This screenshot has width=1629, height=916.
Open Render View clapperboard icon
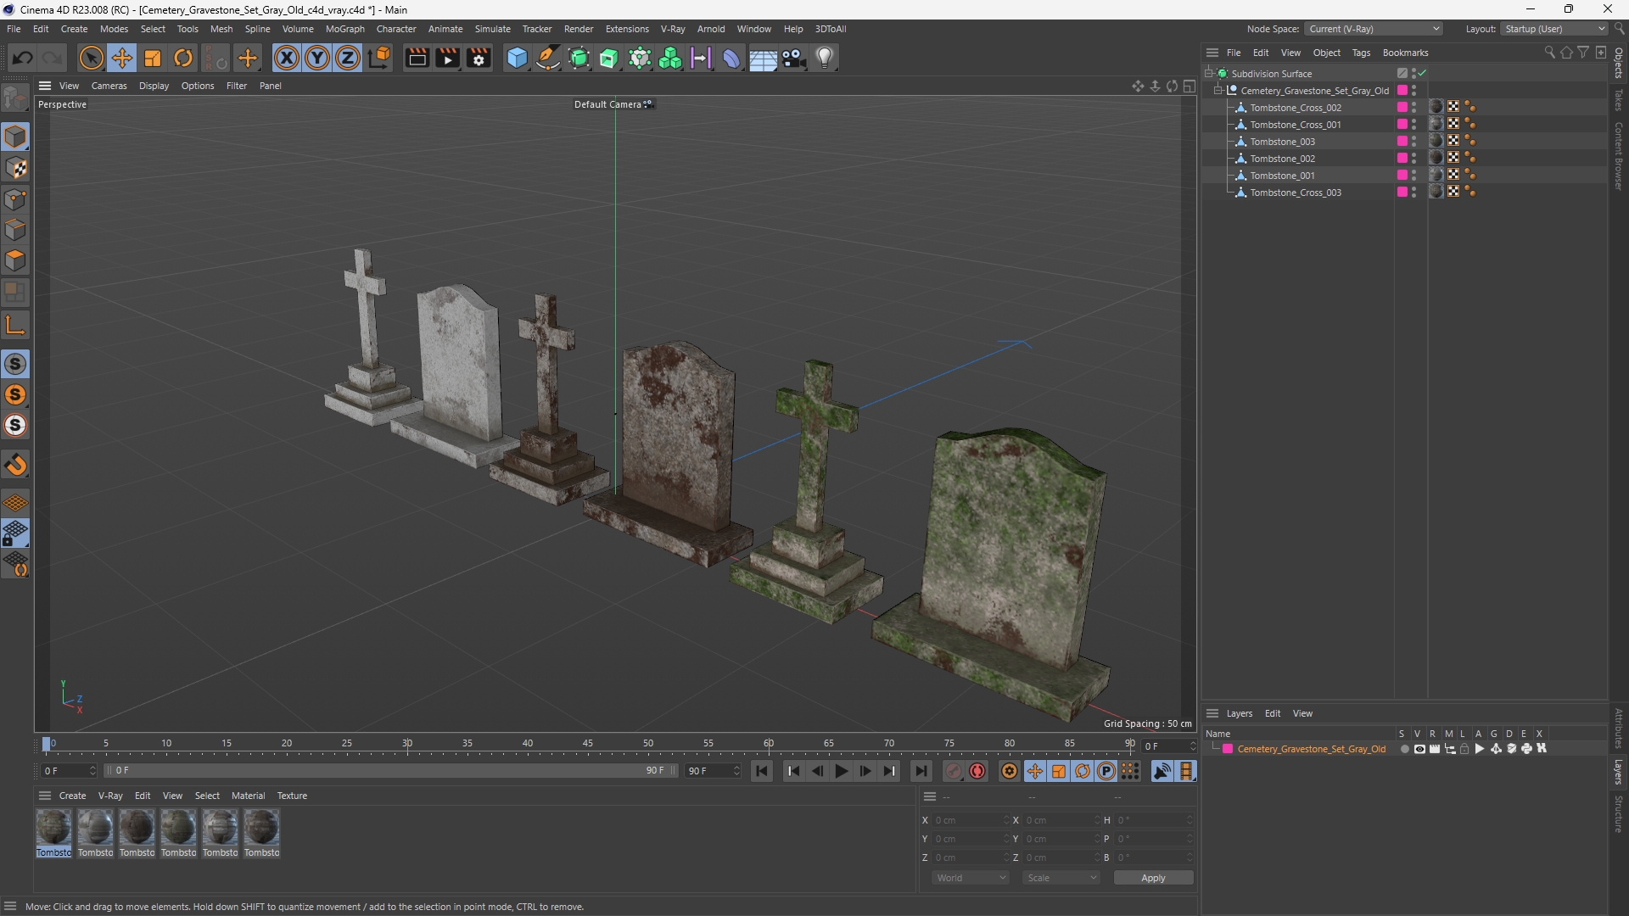(417, 58)
